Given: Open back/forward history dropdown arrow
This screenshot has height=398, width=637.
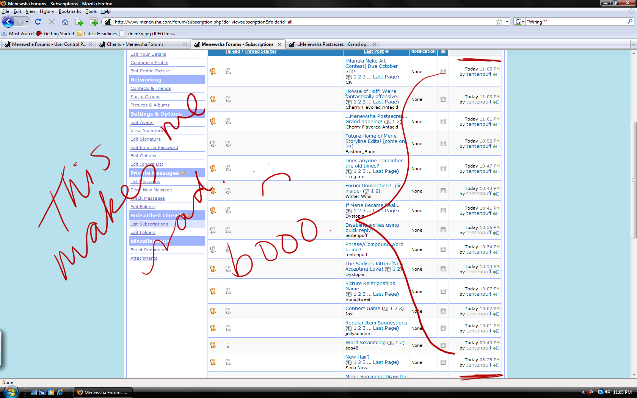Looking at the screenshot, I should tap(27, 22).
